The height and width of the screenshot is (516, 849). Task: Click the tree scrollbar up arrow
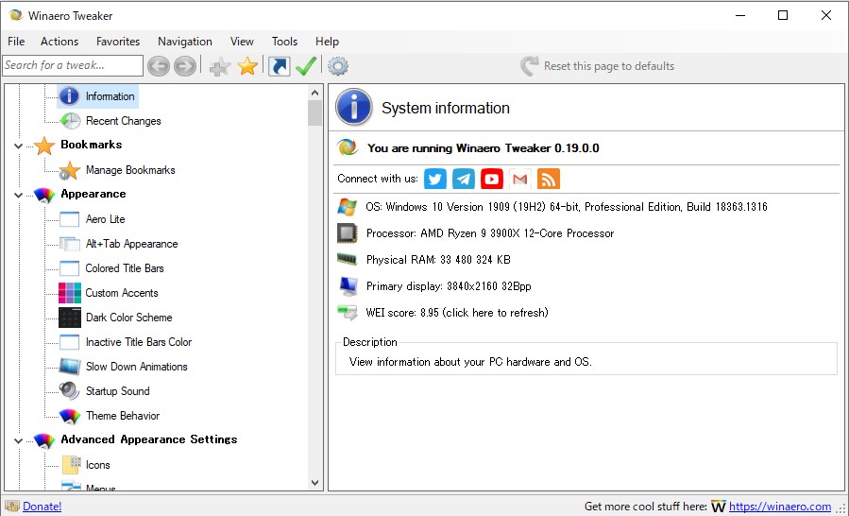tap(315, 93)
